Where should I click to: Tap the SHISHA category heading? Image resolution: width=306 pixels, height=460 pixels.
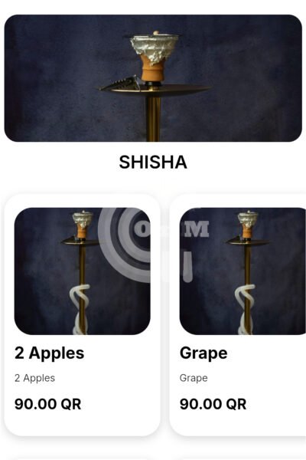[x=153, y=163]
